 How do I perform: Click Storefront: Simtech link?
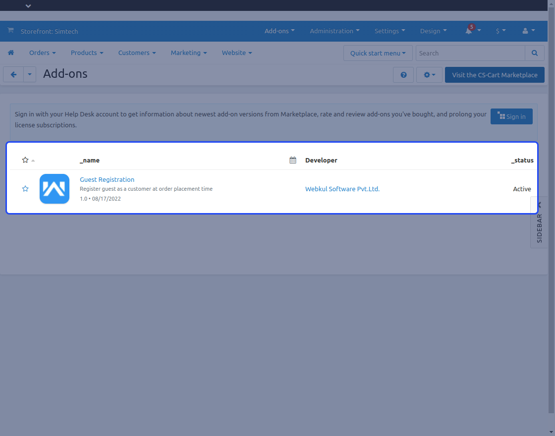click(x=49, y=32)
